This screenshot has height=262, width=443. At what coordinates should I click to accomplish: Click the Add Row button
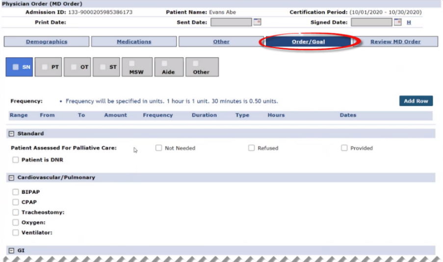pyautogui.click(x=416, y=101)
